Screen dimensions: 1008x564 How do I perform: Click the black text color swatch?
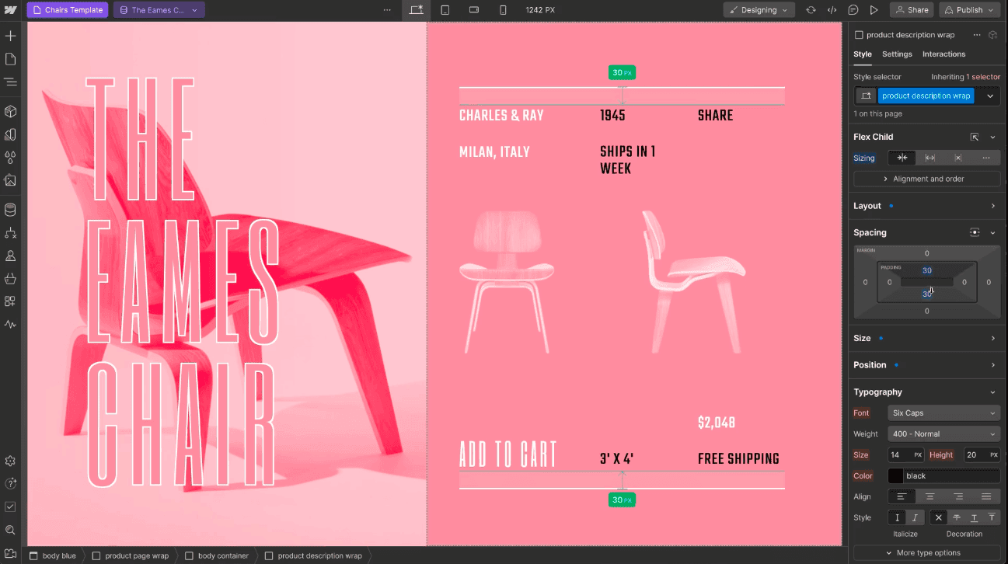(x=895, y=475)
